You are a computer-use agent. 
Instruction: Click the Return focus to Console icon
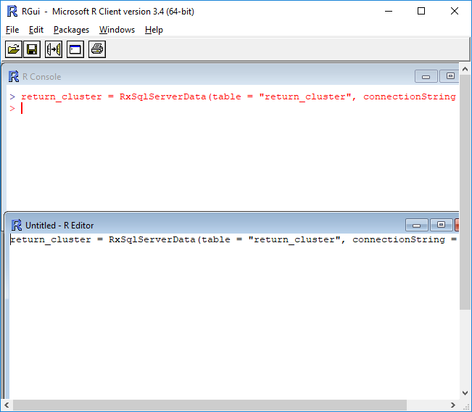click(x=75, y=49)
